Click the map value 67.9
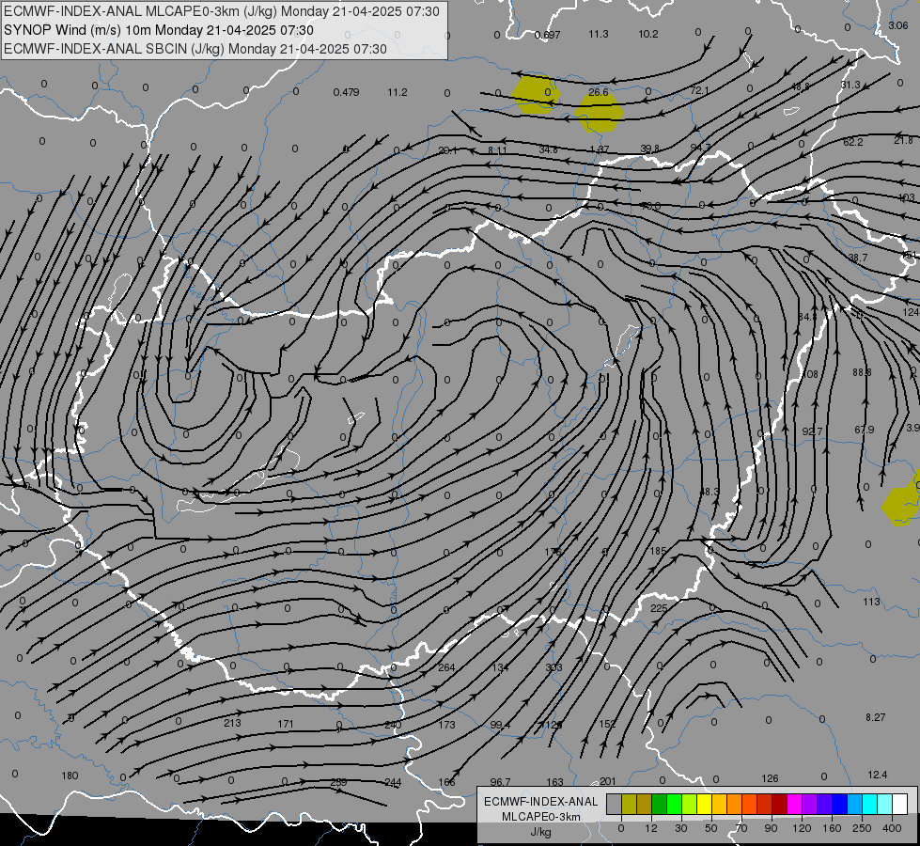This screenshot has height=846, width=920. [x=865, y=430]
